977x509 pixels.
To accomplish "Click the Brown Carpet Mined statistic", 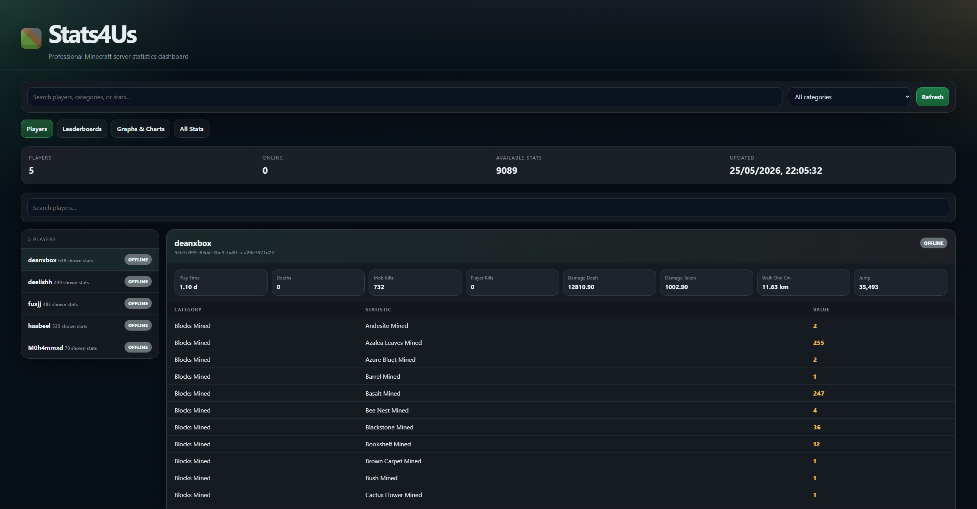I will point(393,461).
